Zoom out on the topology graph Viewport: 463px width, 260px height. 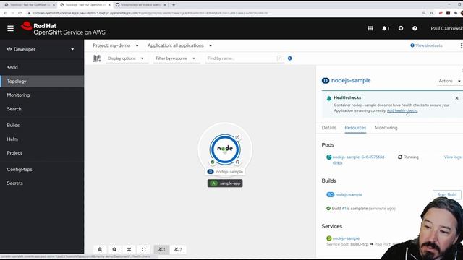(114, 249)
